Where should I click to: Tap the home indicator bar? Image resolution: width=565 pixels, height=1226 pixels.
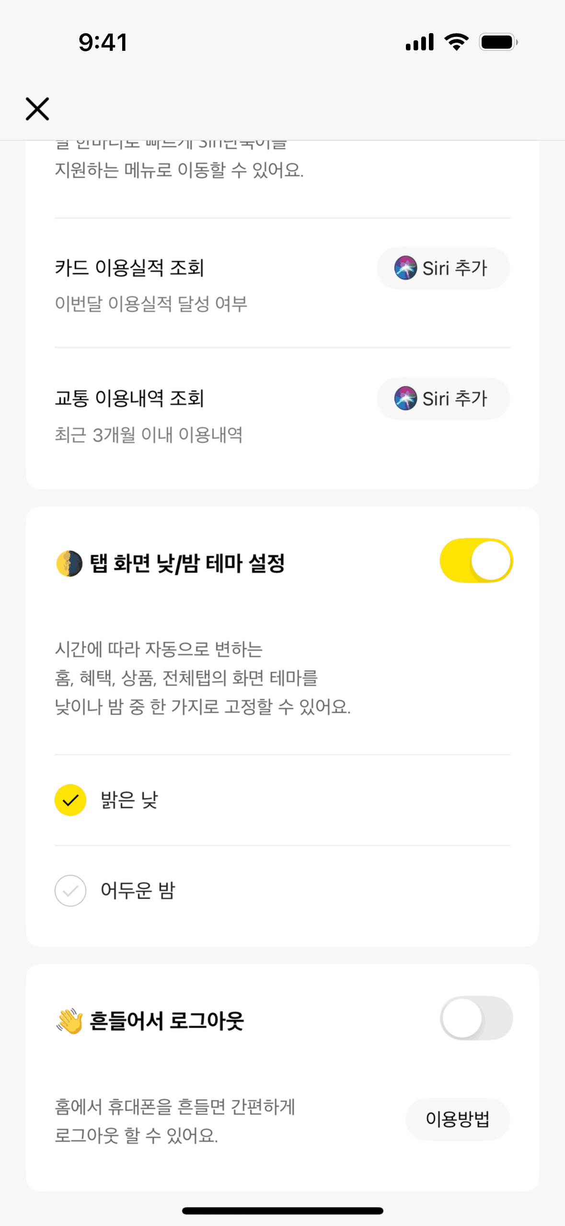pos(282,1211)
